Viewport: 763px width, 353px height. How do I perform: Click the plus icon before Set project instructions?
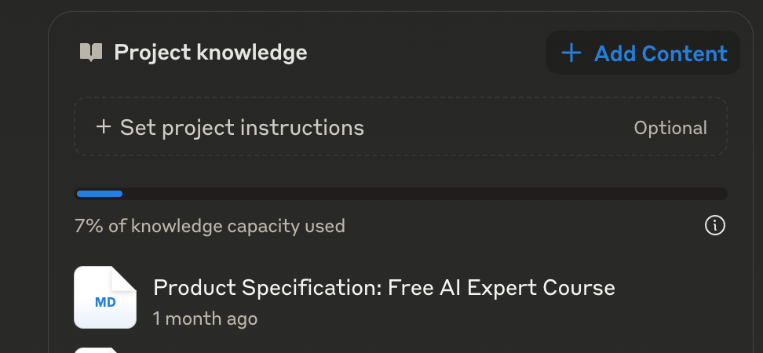tap(103, 127)
